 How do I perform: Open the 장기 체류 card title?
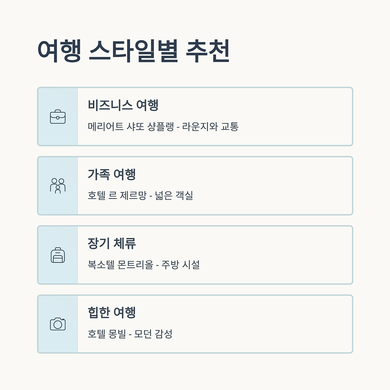(x=112, y=244)
